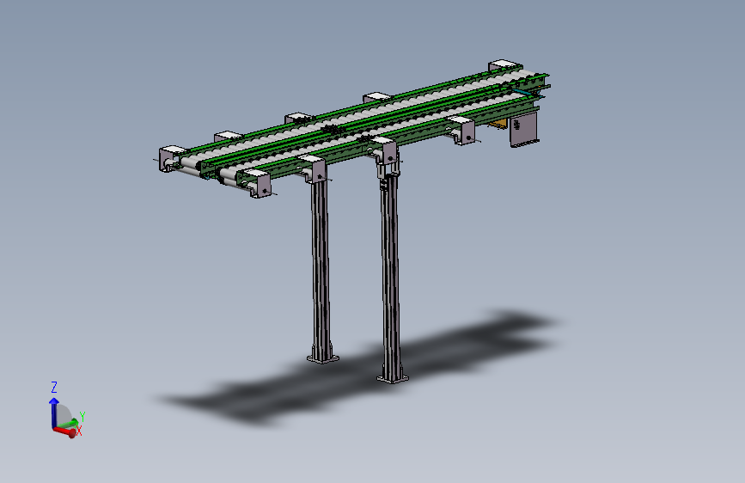
Task: Select the base plate of the right column
Action: 393,379
